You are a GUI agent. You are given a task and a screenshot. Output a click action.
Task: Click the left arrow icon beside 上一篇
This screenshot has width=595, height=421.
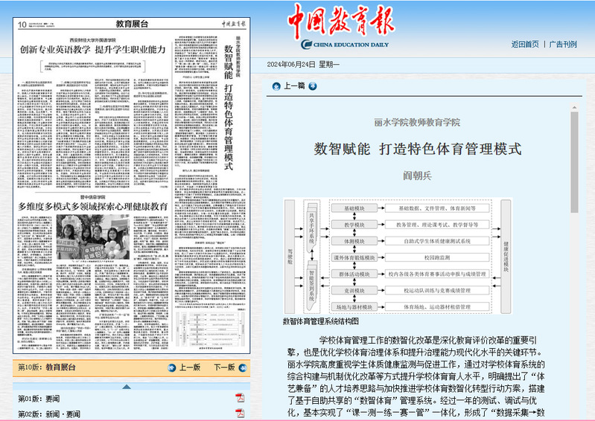tap(276, 86)
